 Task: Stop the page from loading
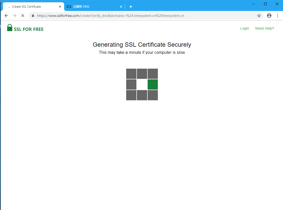22,16
